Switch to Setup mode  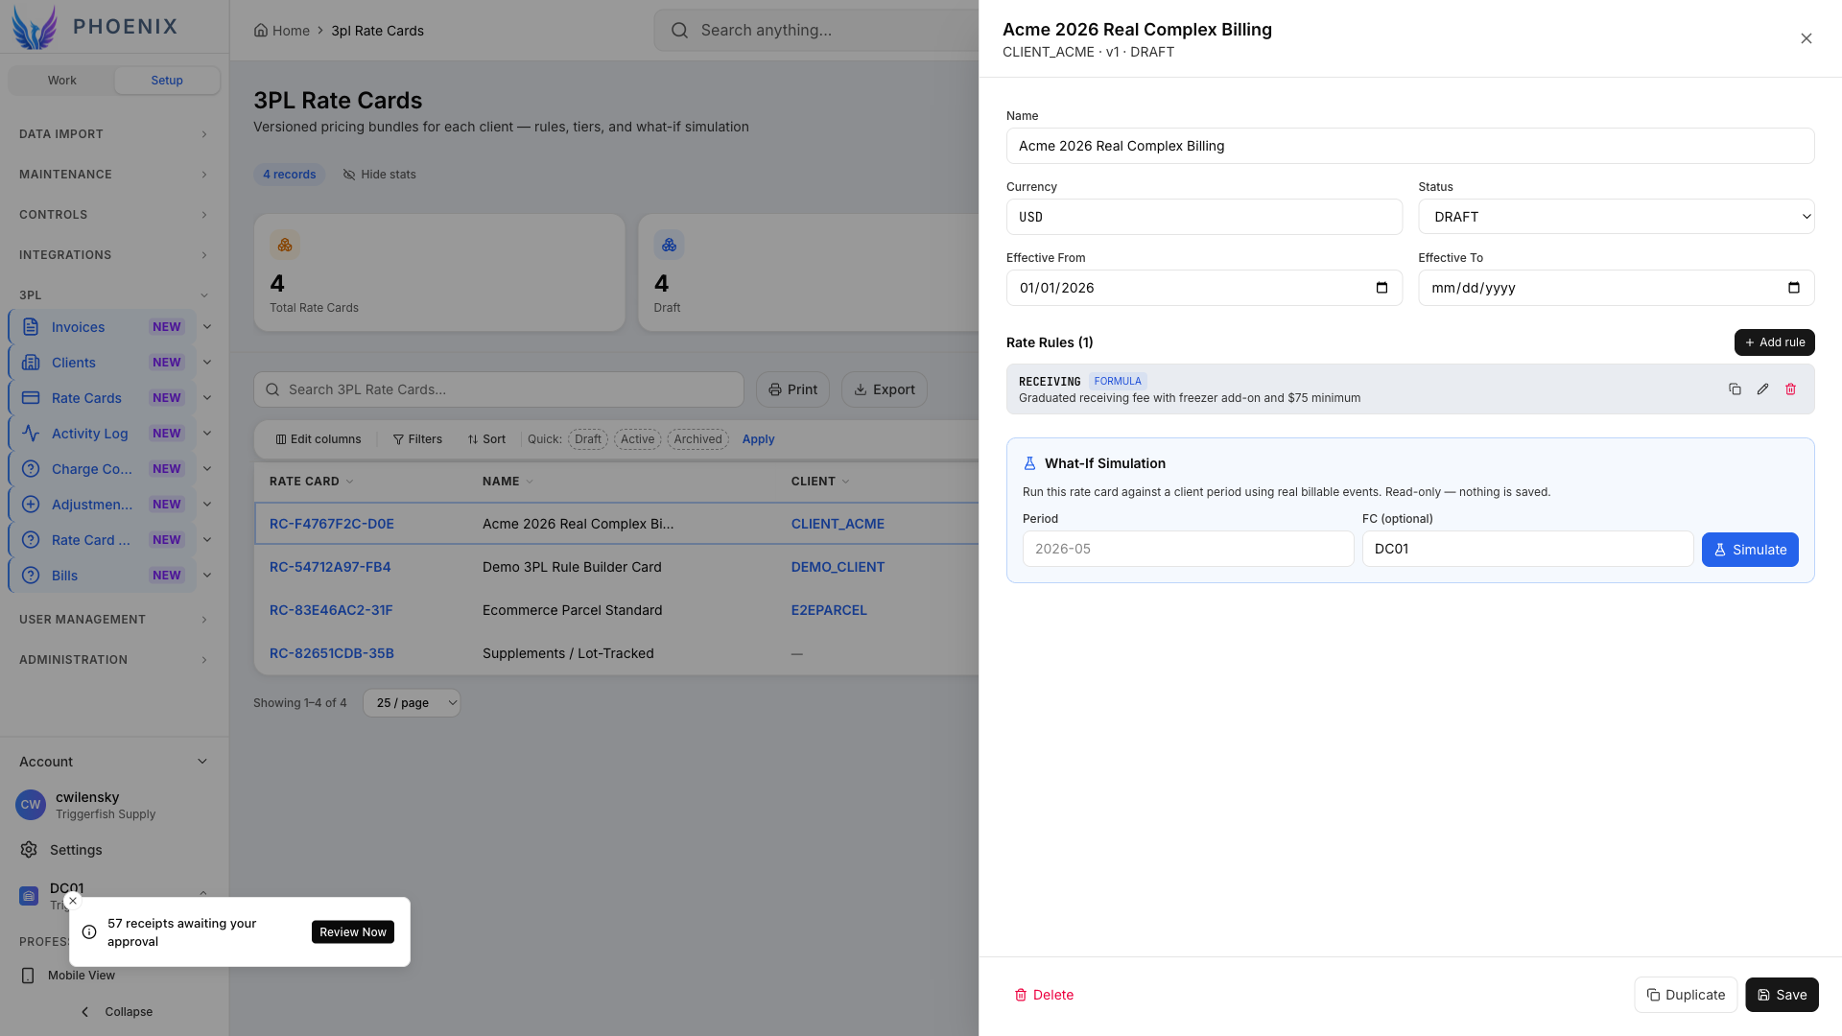167,81
